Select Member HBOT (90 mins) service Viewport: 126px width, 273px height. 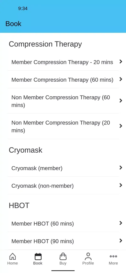click(x=63, y=241)
